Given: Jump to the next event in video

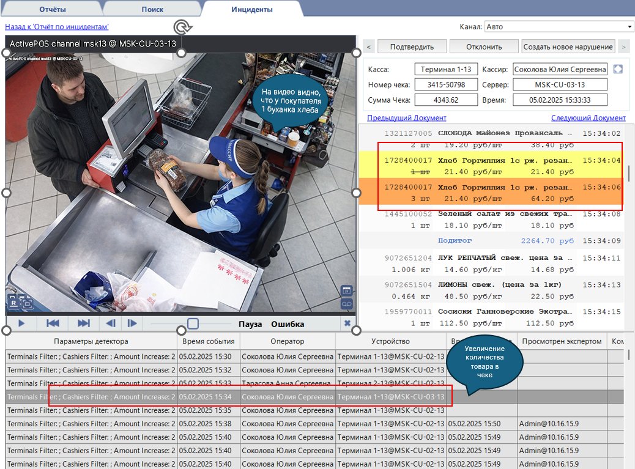Looking at the screenshot, I should 83,323.
